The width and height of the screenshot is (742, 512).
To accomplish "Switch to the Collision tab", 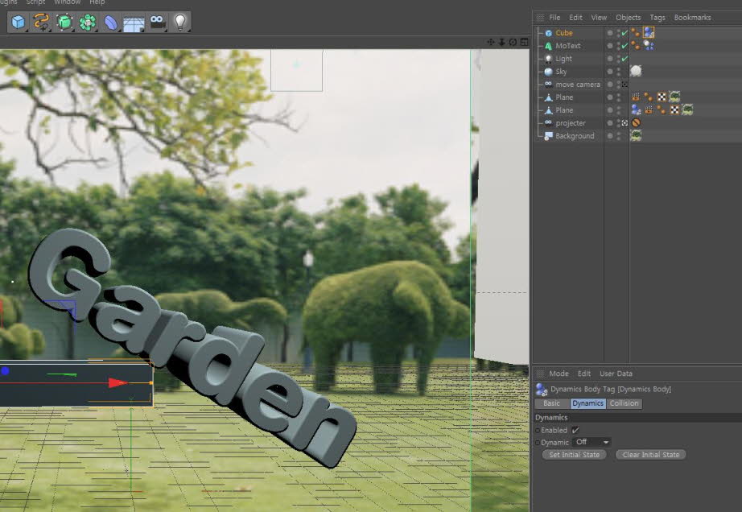I will pyautogui.click(x=624, y=403).
